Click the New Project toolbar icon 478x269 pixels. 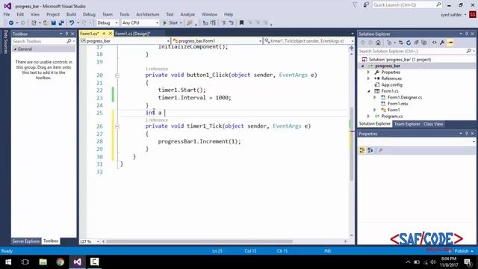pos(34,23)
